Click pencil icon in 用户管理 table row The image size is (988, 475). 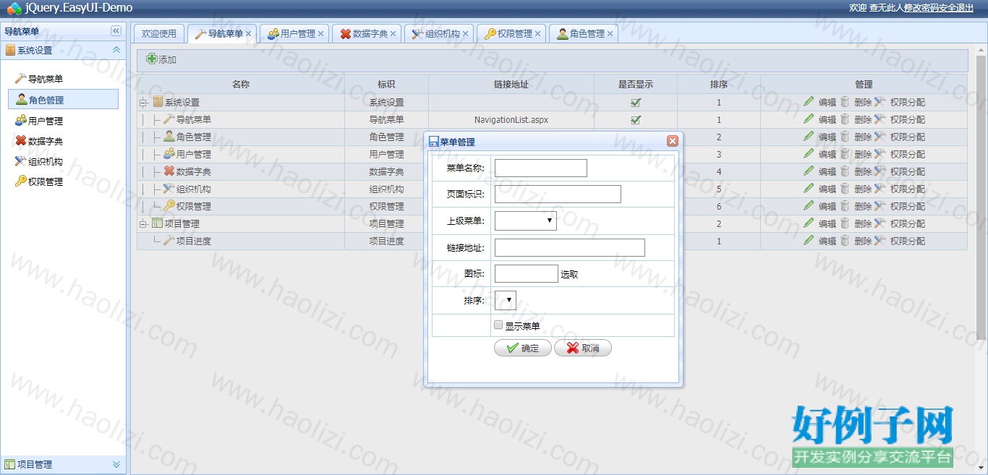point(809,154)
